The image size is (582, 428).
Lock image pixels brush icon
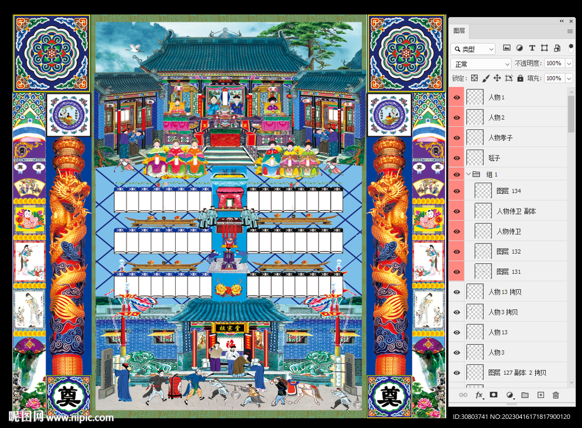coord(485,78)
